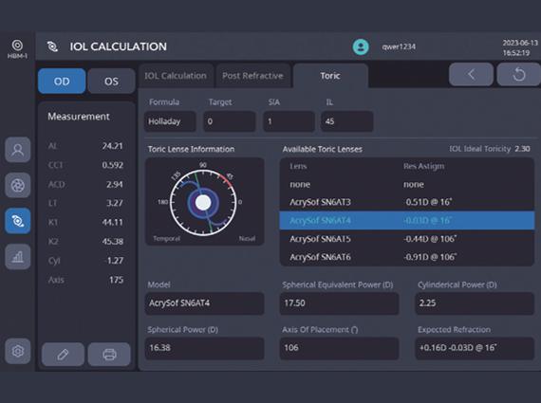Click the username qwer1234
The height and width of the screenshot is (403, 541).
[399, 46]
